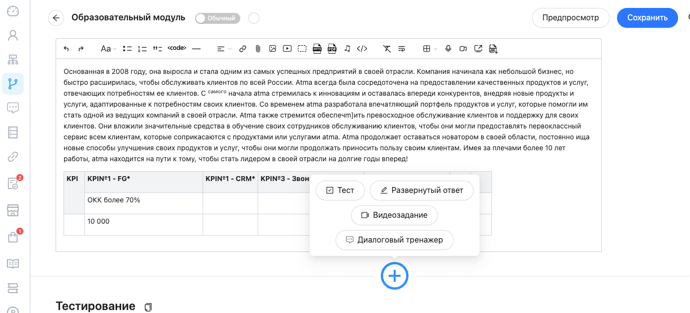
Task: Insert a PPTX presentation file
Action: coord(317,49)
